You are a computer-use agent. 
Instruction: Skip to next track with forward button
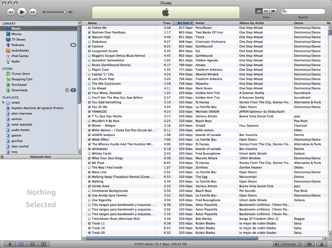33,12
